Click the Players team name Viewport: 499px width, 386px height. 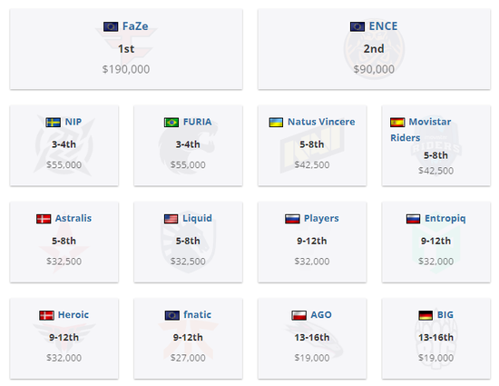click(321, 219)
